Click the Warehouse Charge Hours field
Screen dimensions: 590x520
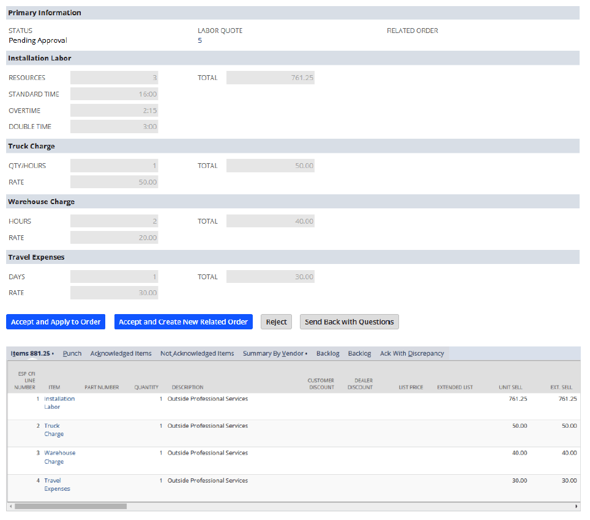click(114, 221)
